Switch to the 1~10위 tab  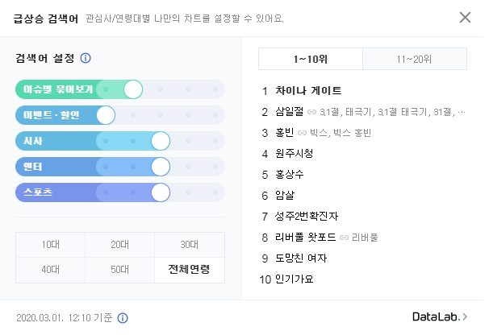[310, 59]
